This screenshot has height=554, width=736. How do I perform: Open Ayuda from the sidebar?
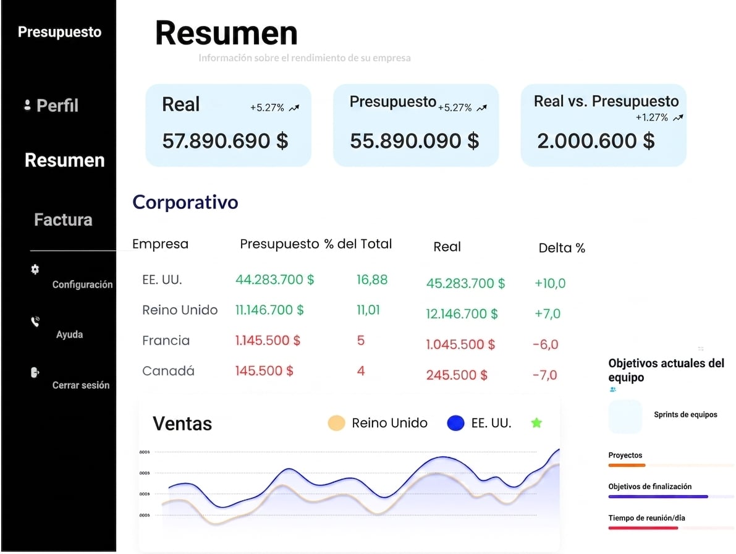[69, 335]
